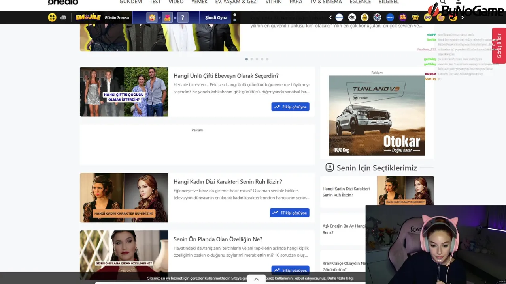Open the VİTRİN menu
The image size is (506, 284).
(x=274, y=2)
